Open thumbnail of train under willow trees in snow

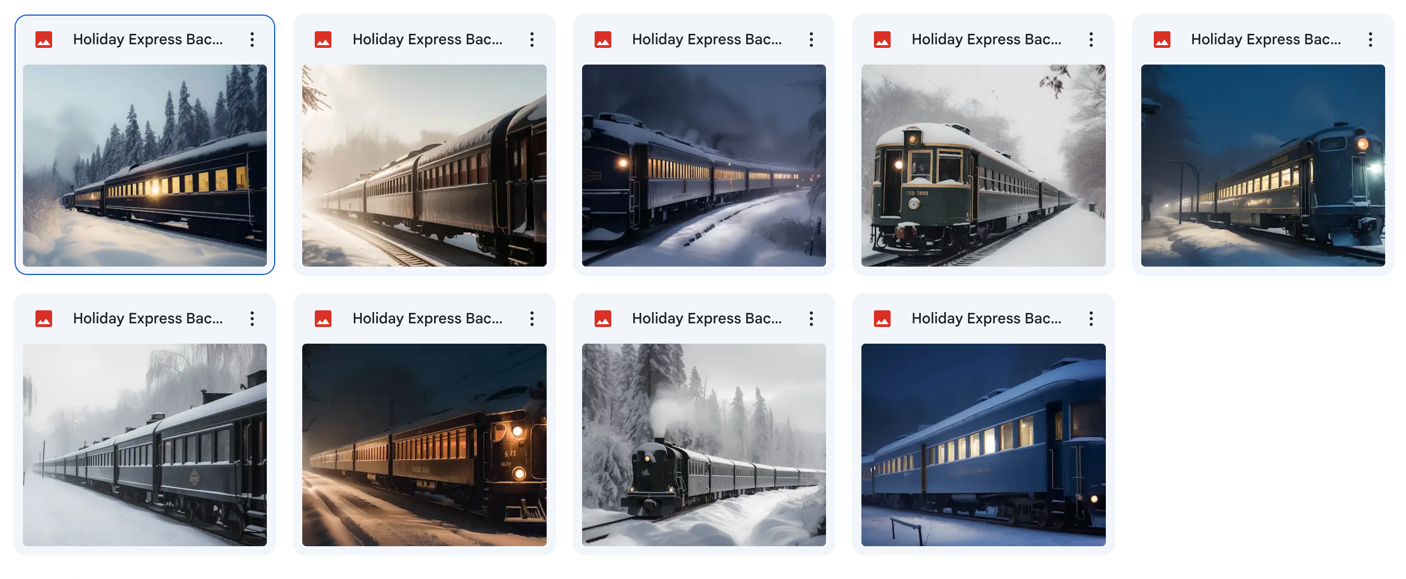click(145, 444)
